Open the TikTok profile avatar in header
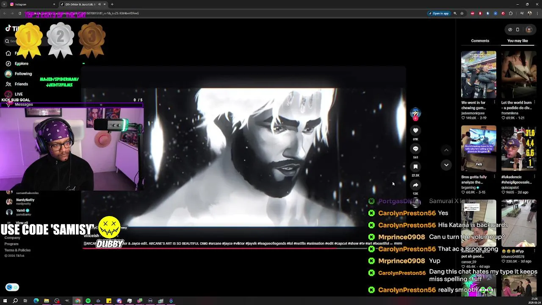The width and height of the screenshot is (542, 305). [x=529, y=30]
